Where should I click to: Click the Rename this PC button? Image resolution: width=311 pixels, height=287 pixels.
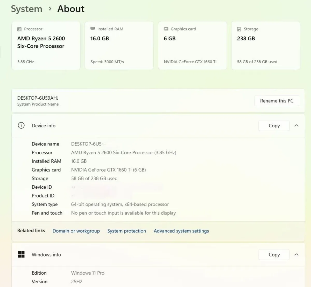click(x=277, y=101)
